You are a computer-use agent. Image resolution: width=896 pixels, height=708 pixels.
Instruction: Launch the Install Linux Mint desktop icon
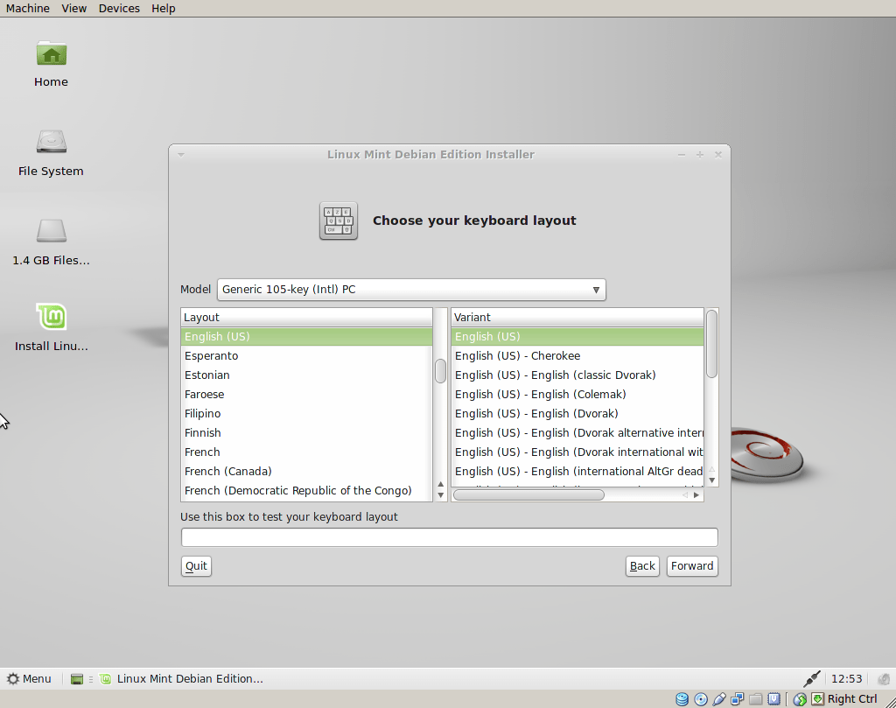[52, 316]
